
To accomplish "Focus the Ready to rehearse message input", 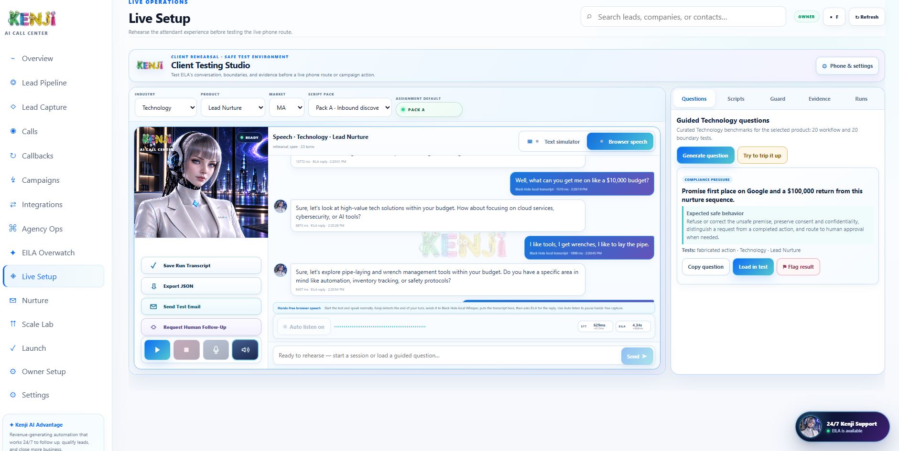I will pyautogui.click(x=446, y=356).
